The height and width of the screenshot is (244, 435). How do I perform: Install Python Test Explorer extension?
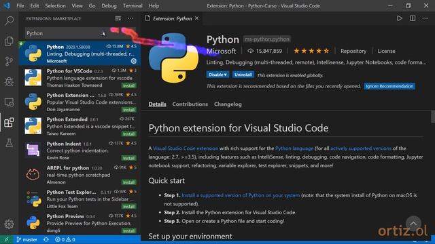tap(128, 206)
